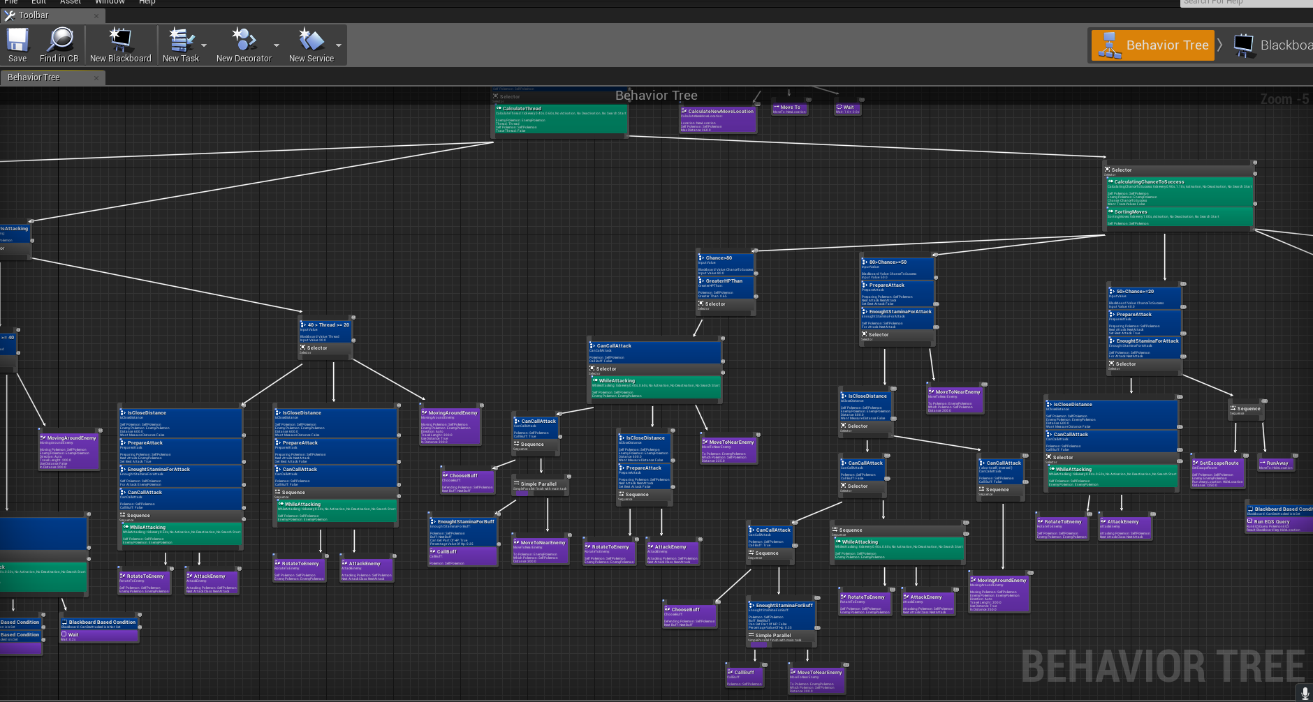Viewport: 1313px width, 702px height.
Task: Select the CalculateThread service node
Action: click(x=562, y=119)
